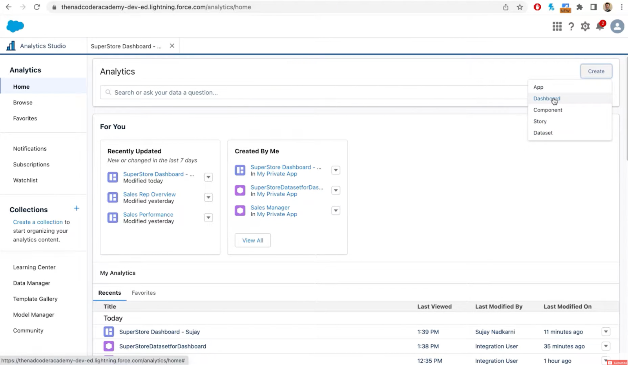This screenshot has height=365, width=628.
Task: Click the bookmark star in the address bar
Action: 520,7
